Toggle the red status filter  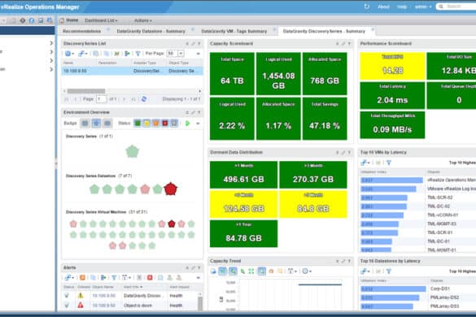165,124
